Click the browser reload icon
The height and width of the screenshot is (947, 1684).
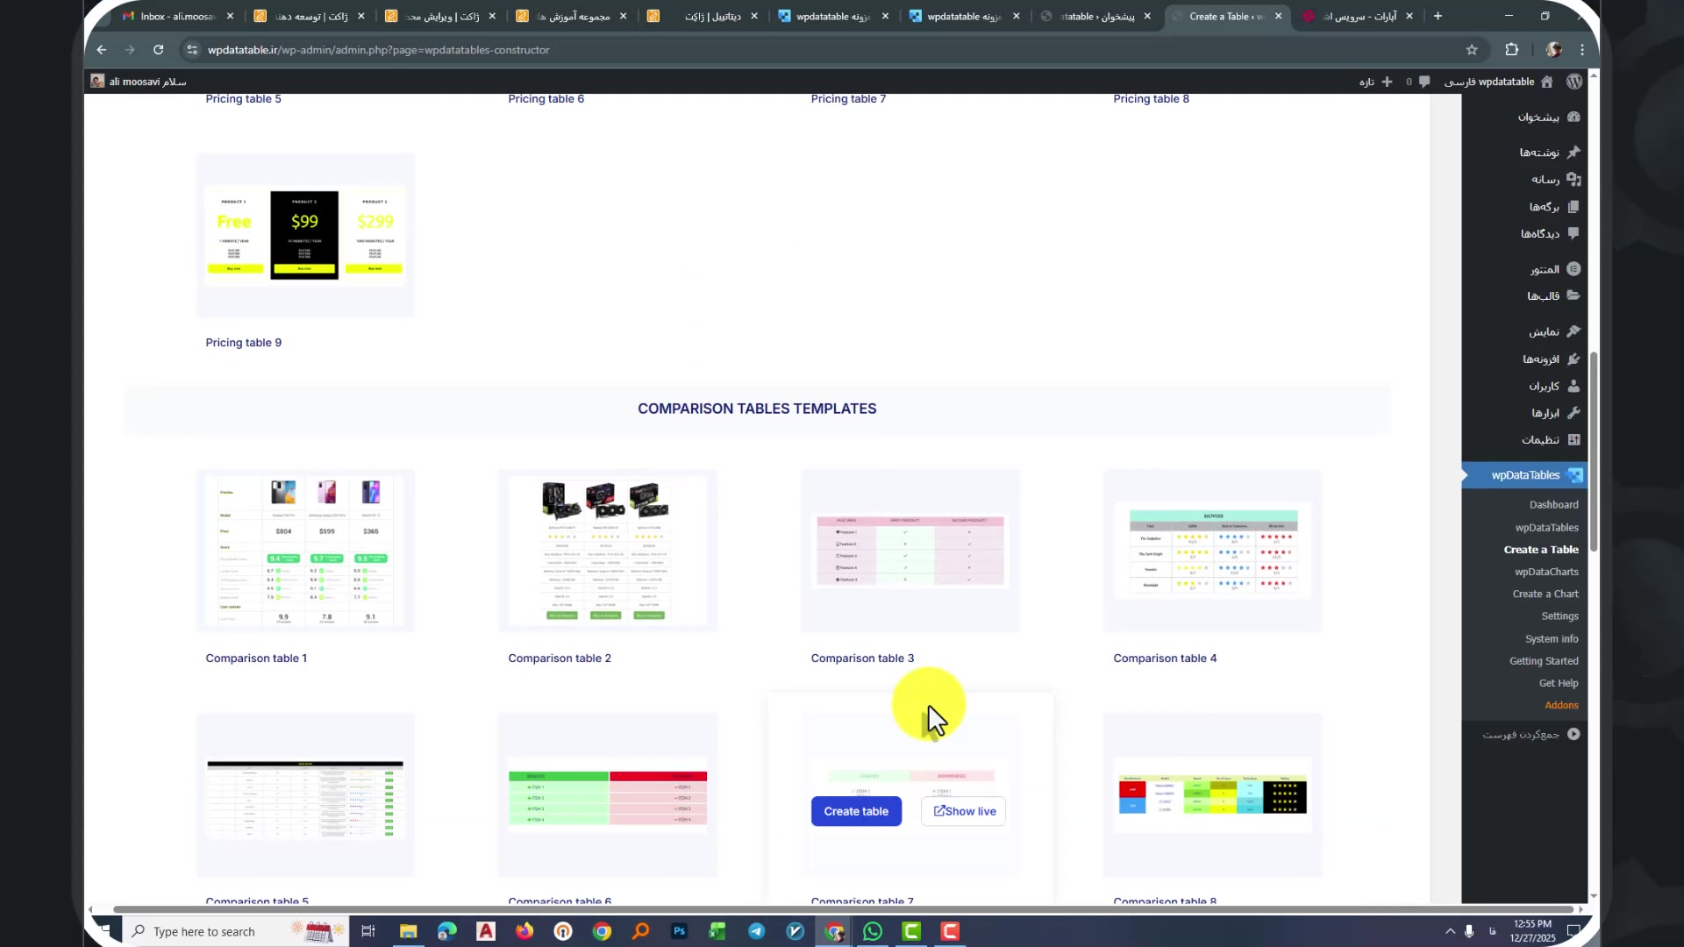[x=158, y=50]
